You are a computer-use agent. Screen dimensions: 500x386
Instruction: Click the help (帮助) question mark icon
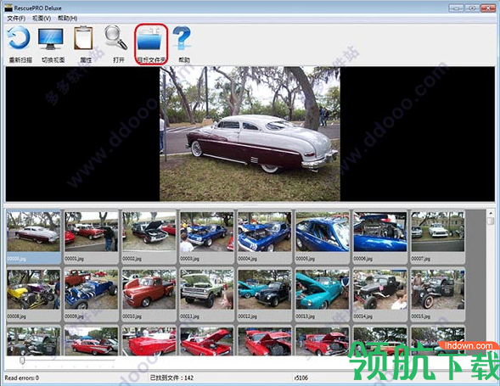pos(182,38)
